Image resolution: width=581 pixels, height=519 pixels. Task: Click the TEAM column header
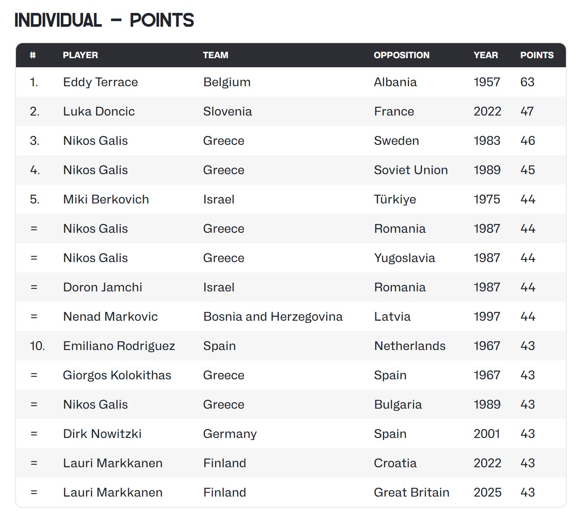point(216,55)
